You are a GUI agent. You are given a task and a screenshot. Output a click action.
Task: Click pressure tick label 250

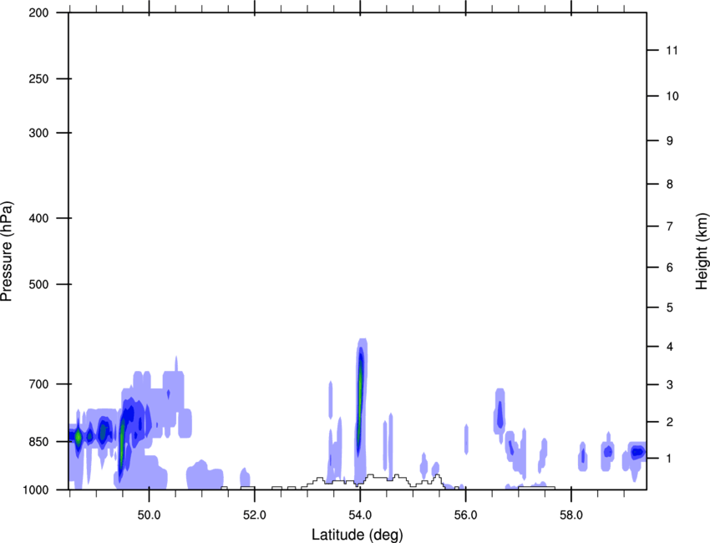38,79
